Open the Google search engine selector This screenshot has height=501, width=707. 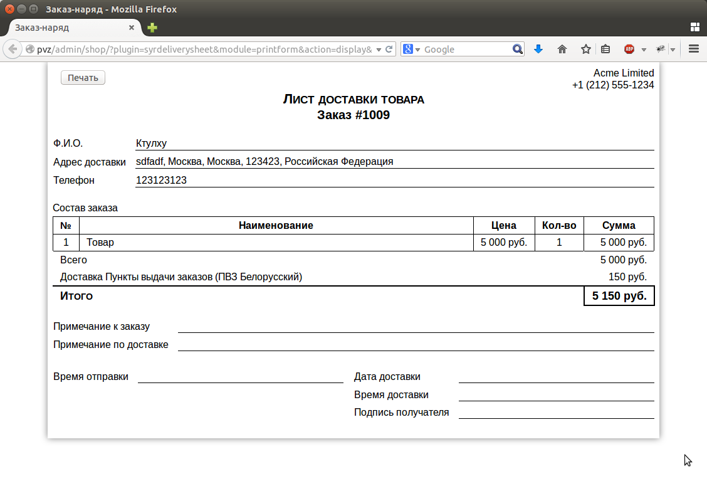pyautogui.click(x=411, y=49)
